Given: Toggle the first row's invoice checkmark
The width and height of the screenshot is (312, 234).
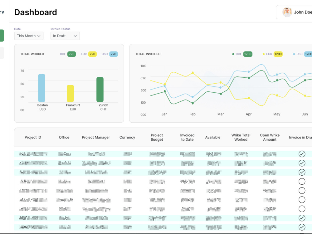Looking at the screenshot, I should point(302,154).
